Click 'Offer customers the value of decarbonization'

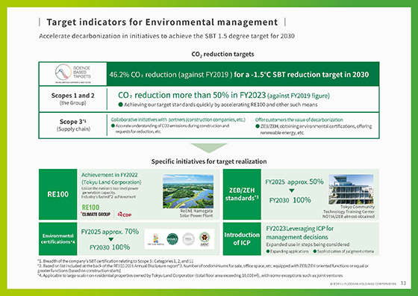point(299,120)
